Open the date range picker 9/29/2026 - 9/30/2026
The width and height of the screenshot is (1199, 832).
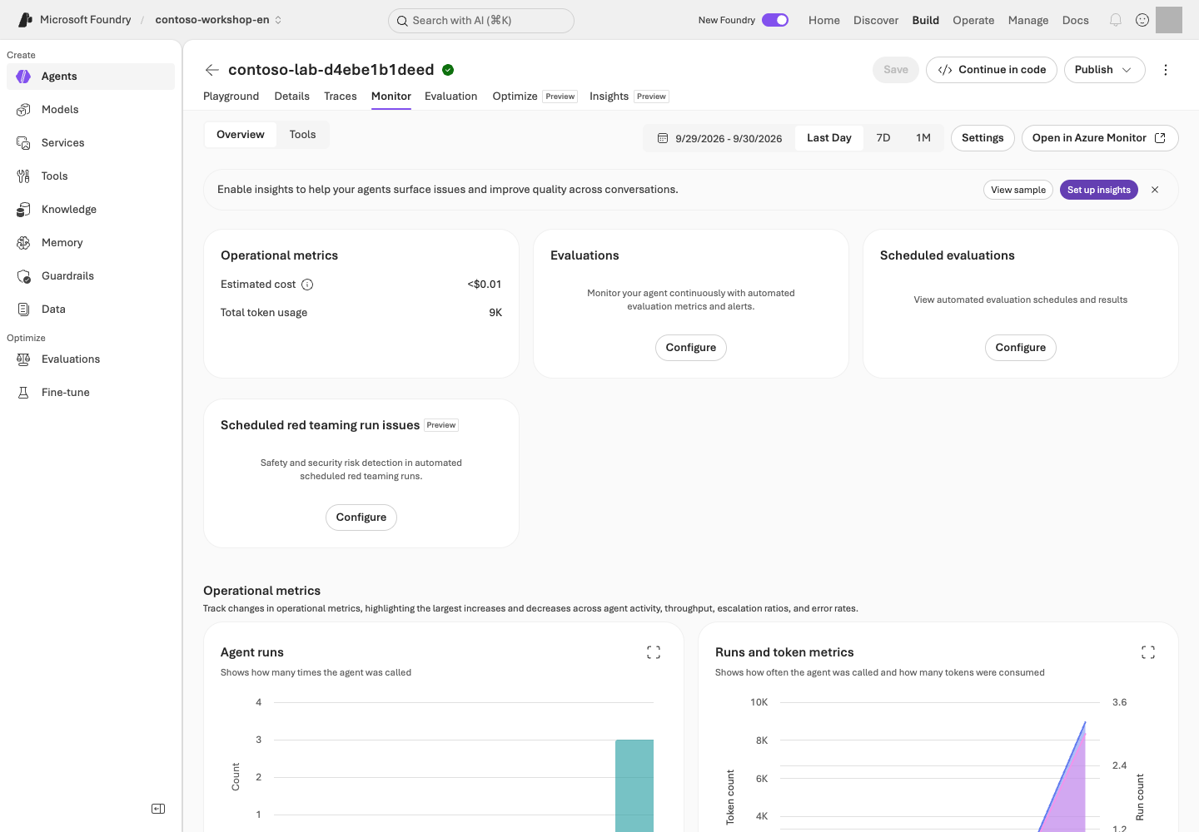pos(720,138)
